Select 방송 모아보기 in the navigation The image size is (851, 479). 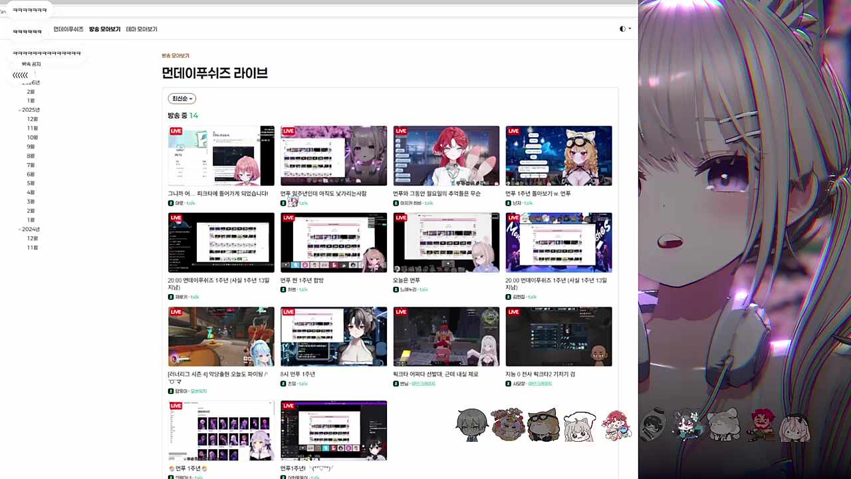click(x=104, y=29)
